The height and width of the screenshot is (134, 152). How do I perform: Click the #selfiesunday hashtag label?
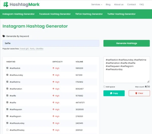tap(16, 75)
